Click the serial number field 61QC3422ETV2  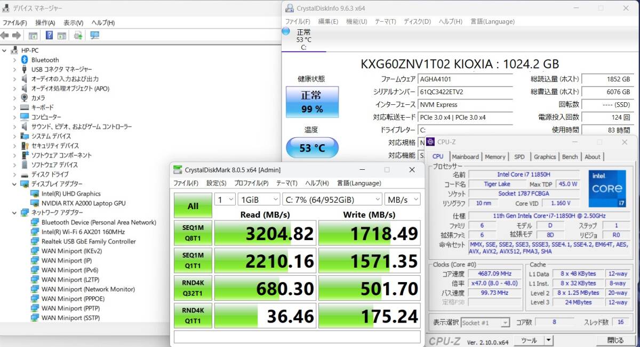point(466,92)
